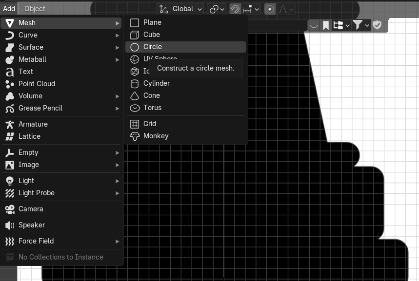Viewport: 419px width, 281px height.
Task: Add a Cone mesh primitive
Action: [x=151, y=95]
